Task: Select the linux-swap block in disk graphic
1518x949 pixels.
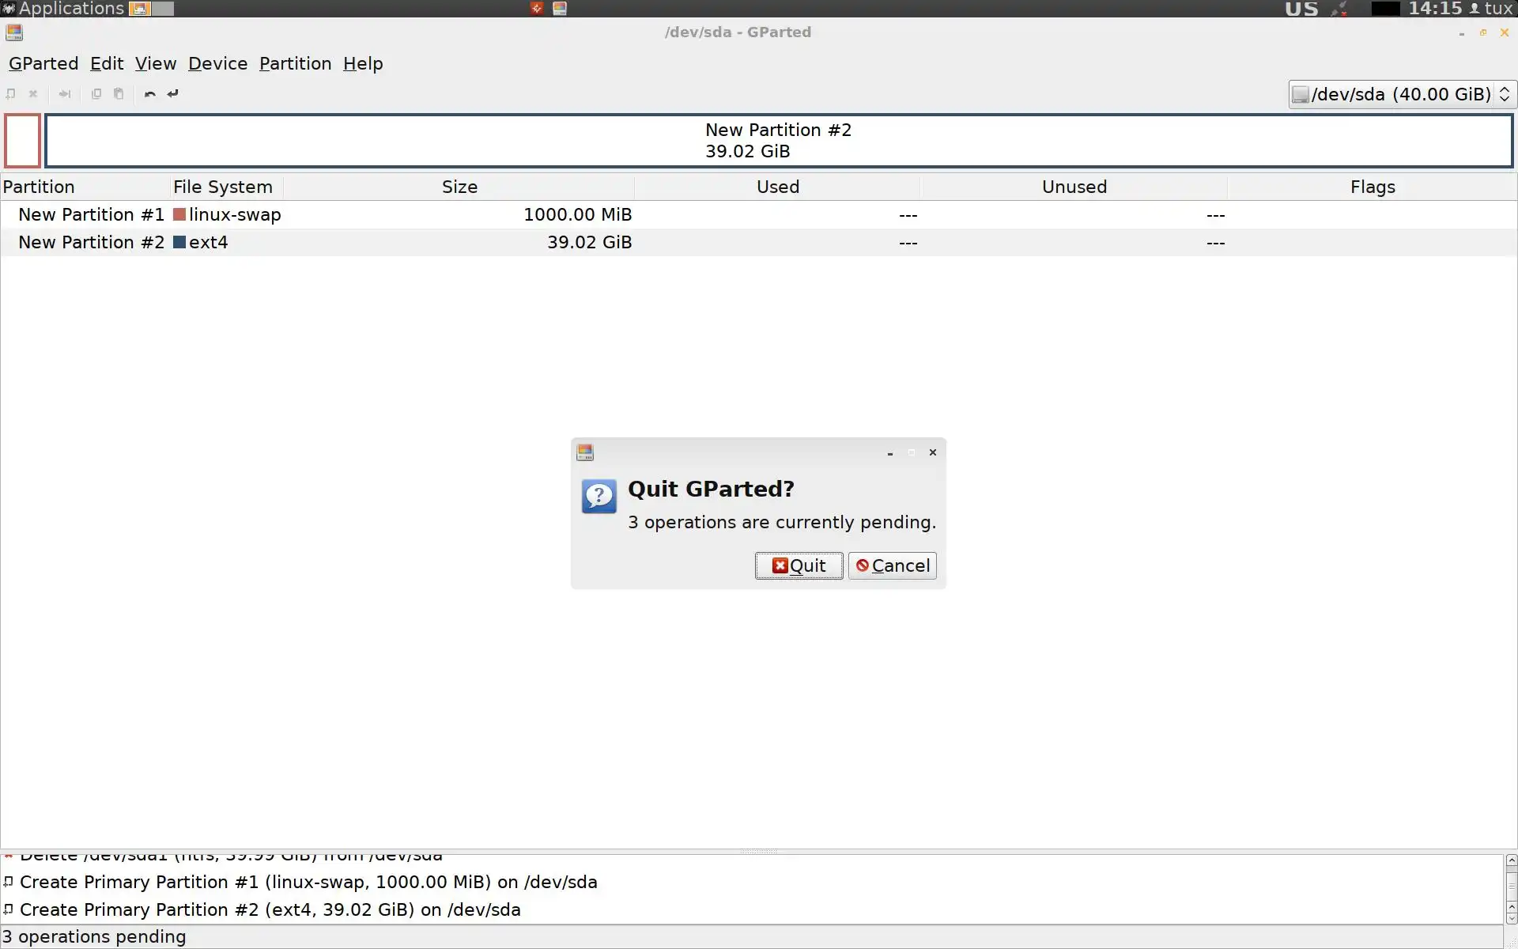Action: 22,141
